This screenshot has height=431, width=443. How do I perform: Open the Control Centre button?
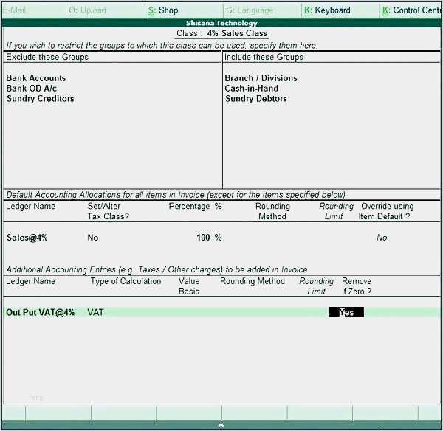pyautogui.click(x=411, y=10)
